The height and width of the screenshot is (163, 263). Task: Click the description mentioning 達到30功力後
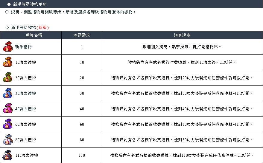point(182,93)
